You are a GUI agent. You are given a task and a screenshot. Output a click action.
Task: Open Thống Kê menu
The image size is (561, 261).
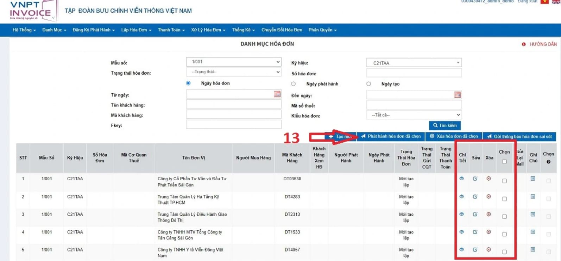point(243,30)
